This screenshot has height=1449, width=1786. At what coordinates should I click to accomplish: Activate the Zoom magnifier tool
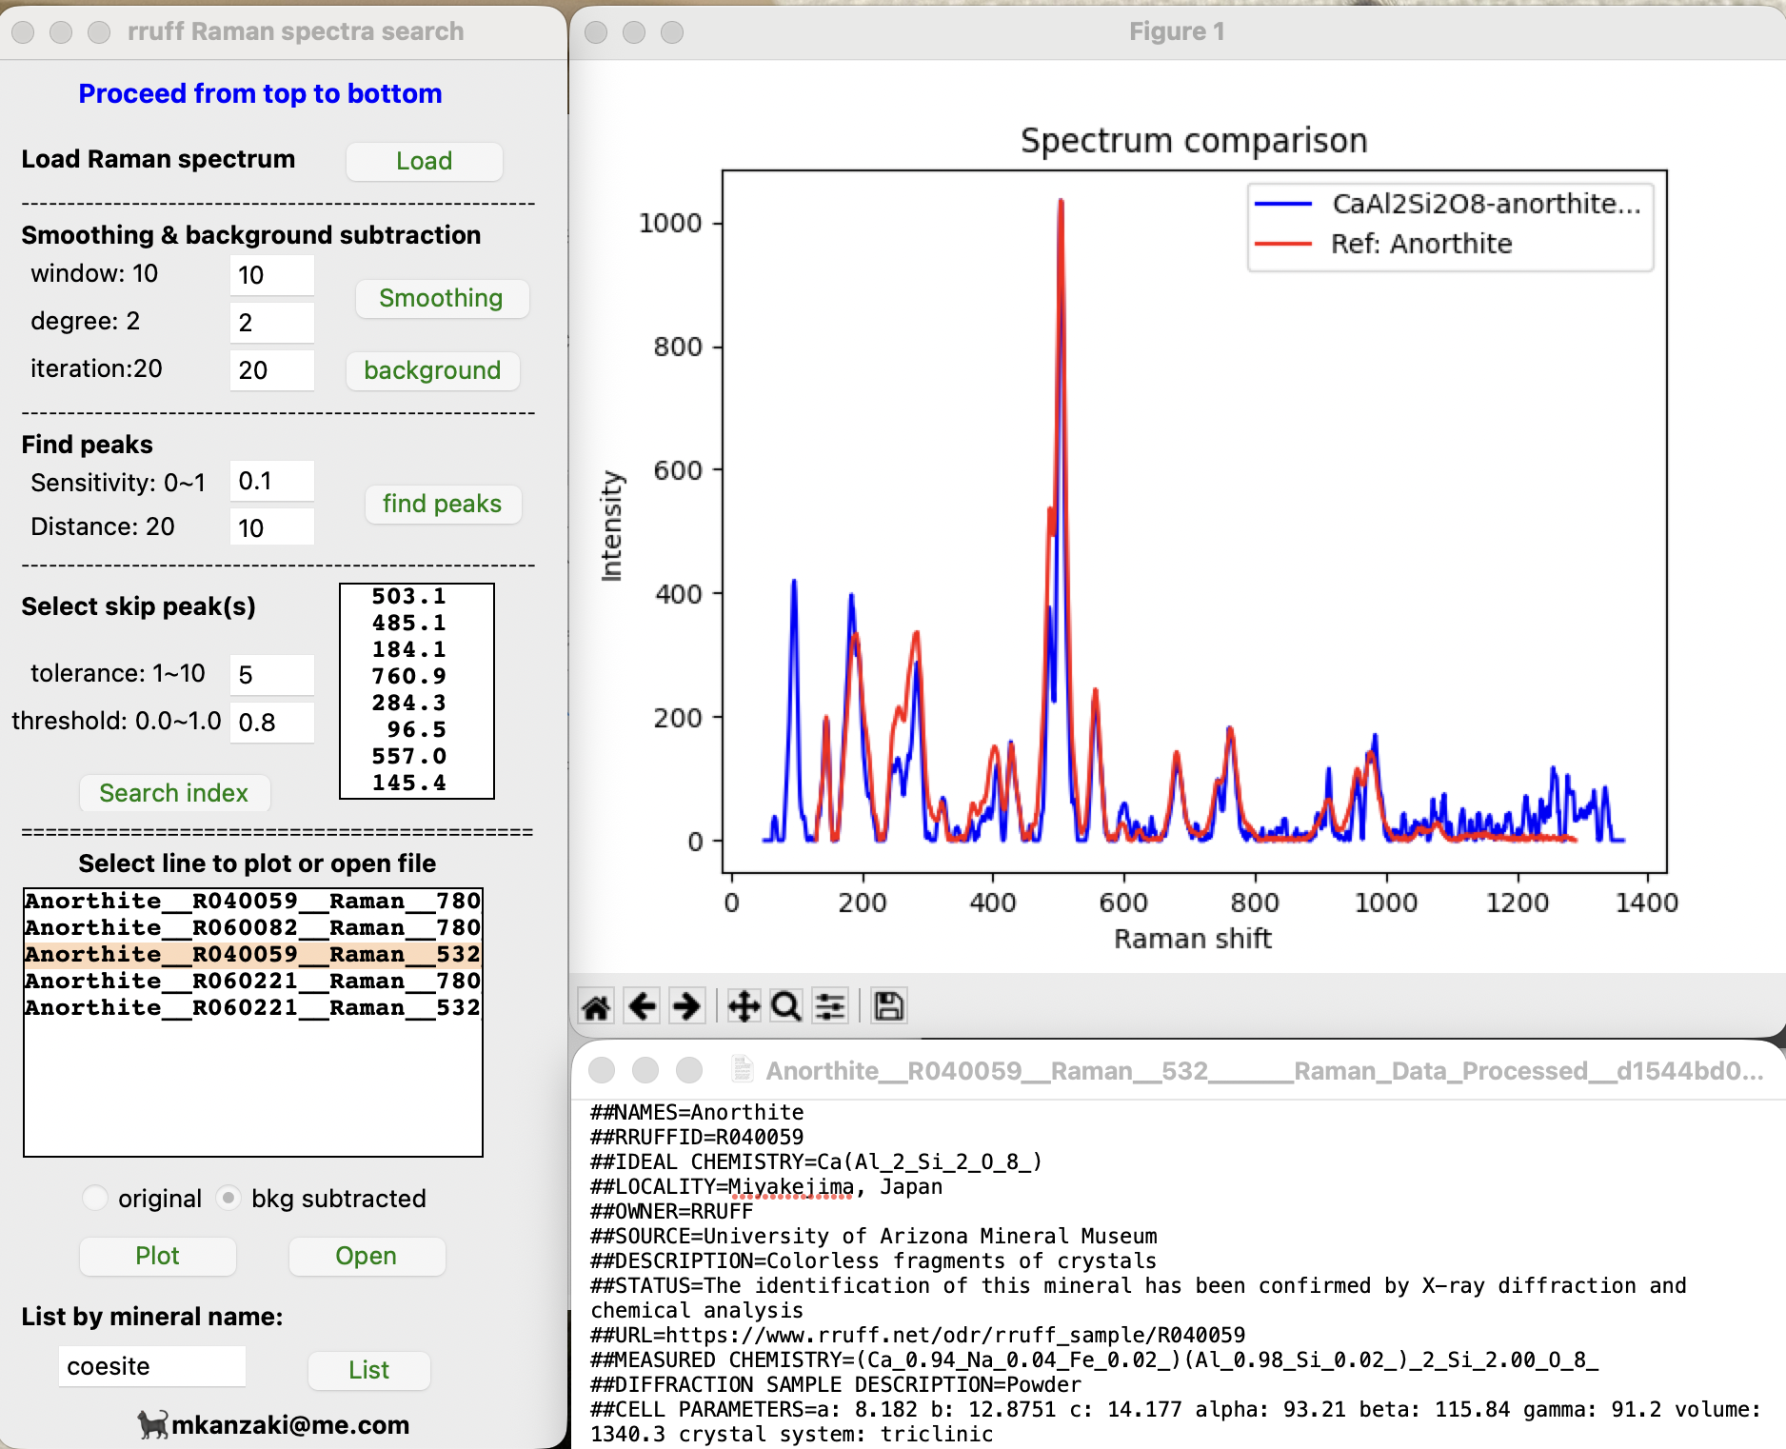click(x=786, y=1006)
